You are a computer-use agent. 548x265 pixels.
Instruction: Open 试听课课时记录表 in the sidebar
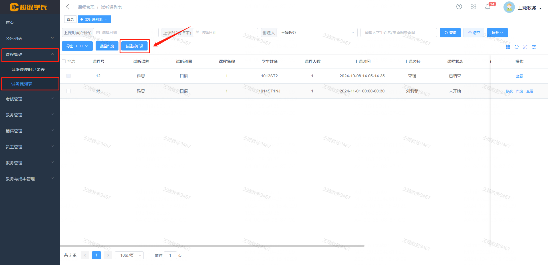pos(28,70)
